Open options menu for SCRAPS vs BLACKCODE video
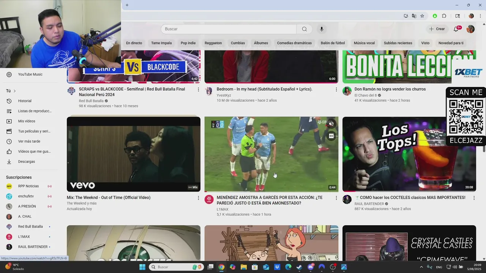 coord(198,89)
